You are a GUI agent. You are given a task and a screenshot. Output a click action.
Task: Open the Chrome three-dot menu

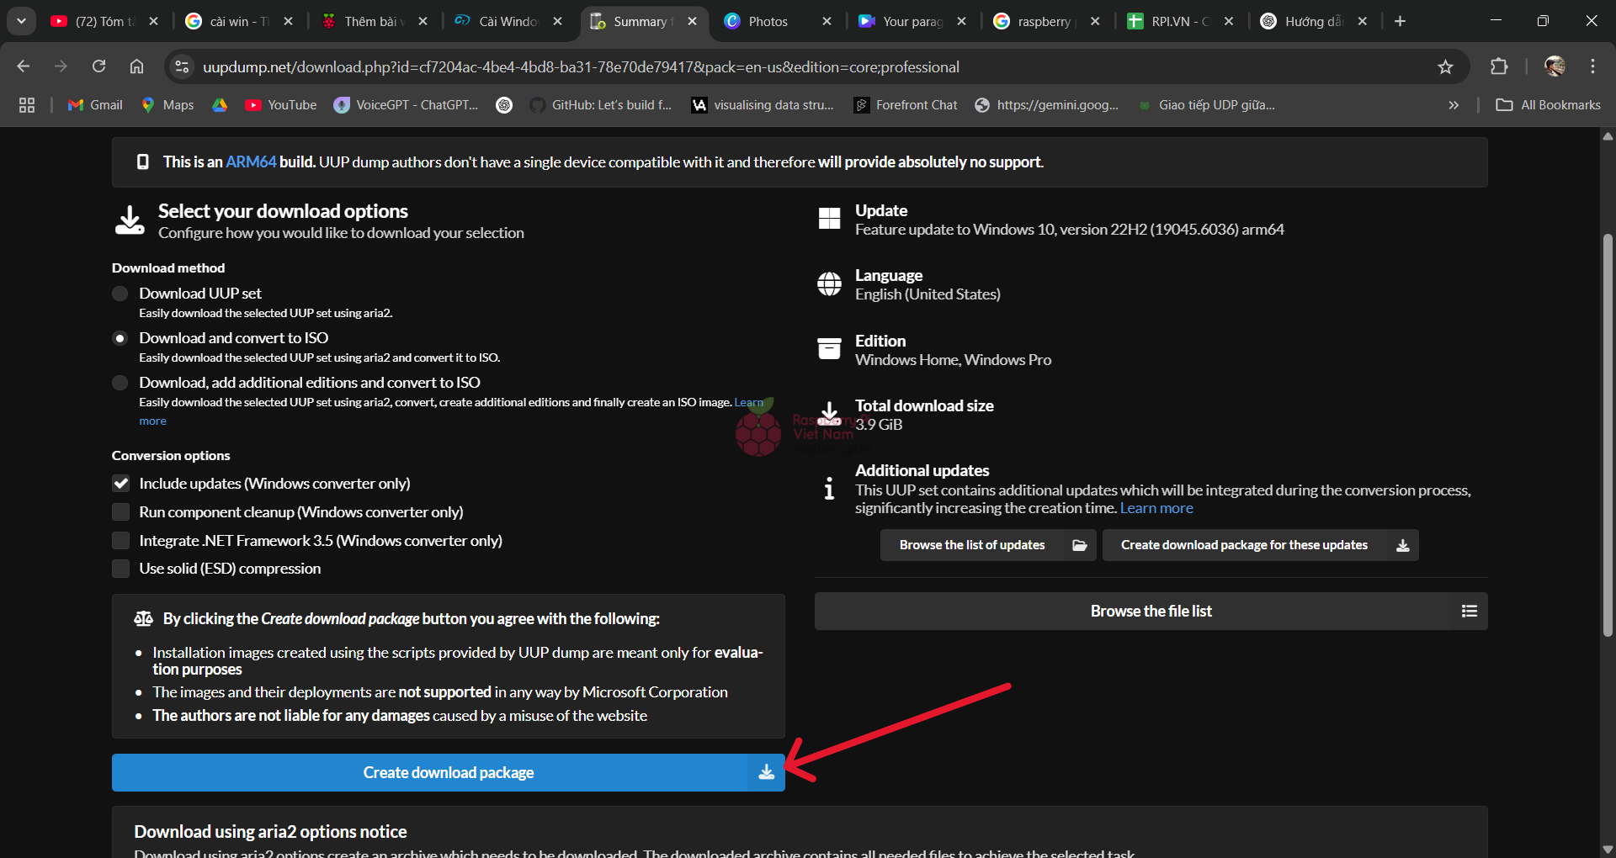tap(1592, 66)
